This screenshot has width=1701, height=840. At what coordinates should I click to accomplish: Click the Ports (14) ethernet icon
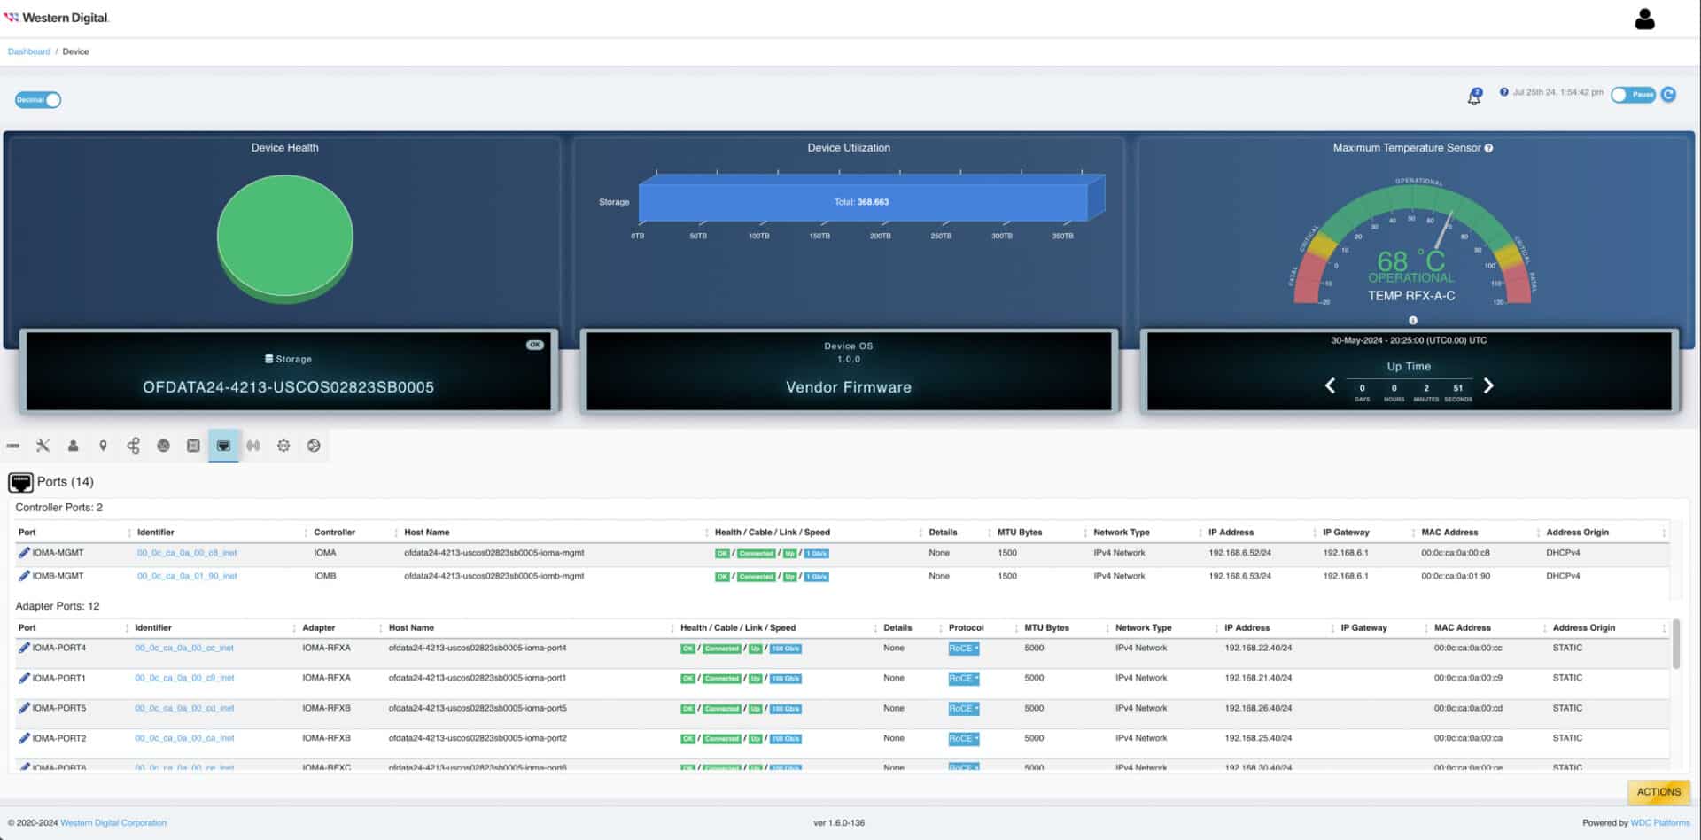(20, 482)
